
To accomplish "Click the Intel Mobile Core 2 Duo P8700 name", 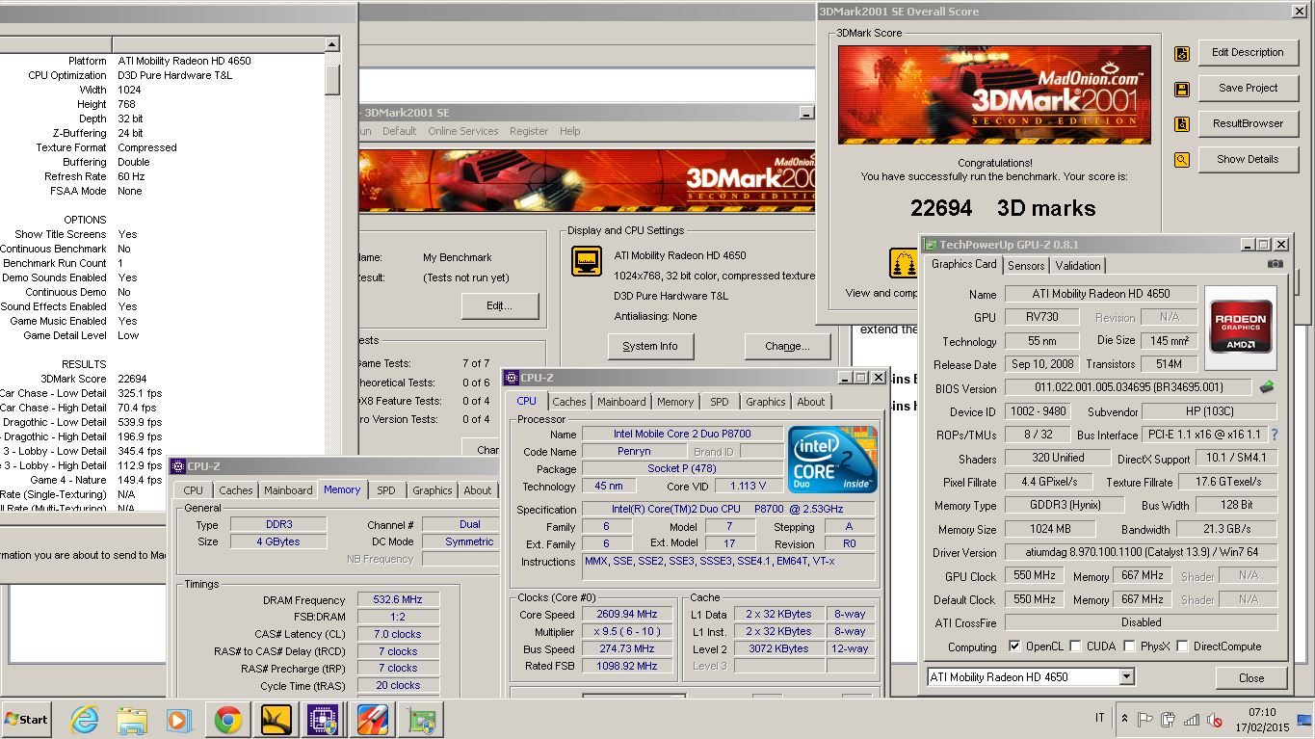I will click(682, 434).
